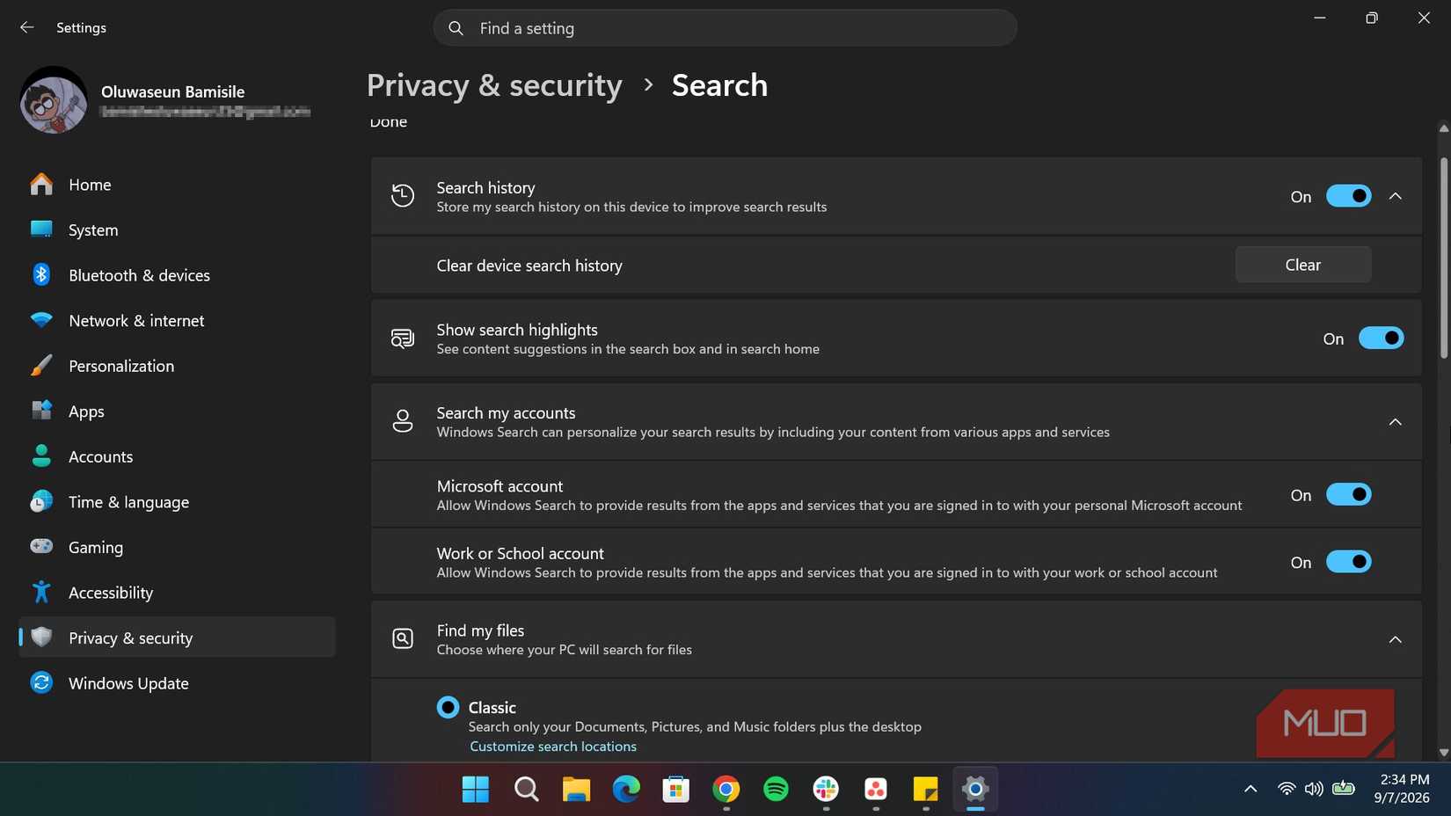Viewport: 1451px width, 816px height.
Task: Show hidden system tray icons
Action: click(x=1250, y=789)
